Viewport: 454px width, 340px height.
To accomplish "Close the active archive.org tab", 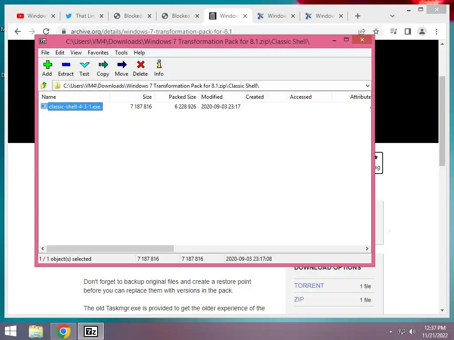I will (245, 16).
